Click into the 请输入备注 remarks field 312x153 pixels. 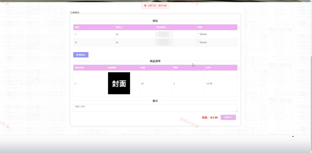click(155, 108)
